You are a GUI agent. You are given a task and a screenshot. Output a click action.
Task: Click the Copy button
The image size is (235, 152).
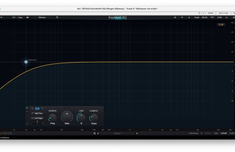[20, 17]
